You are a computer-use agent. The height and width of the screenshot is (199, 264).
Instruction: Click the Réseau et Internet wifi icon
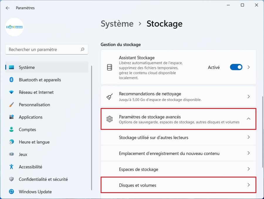tap(11, 92)
